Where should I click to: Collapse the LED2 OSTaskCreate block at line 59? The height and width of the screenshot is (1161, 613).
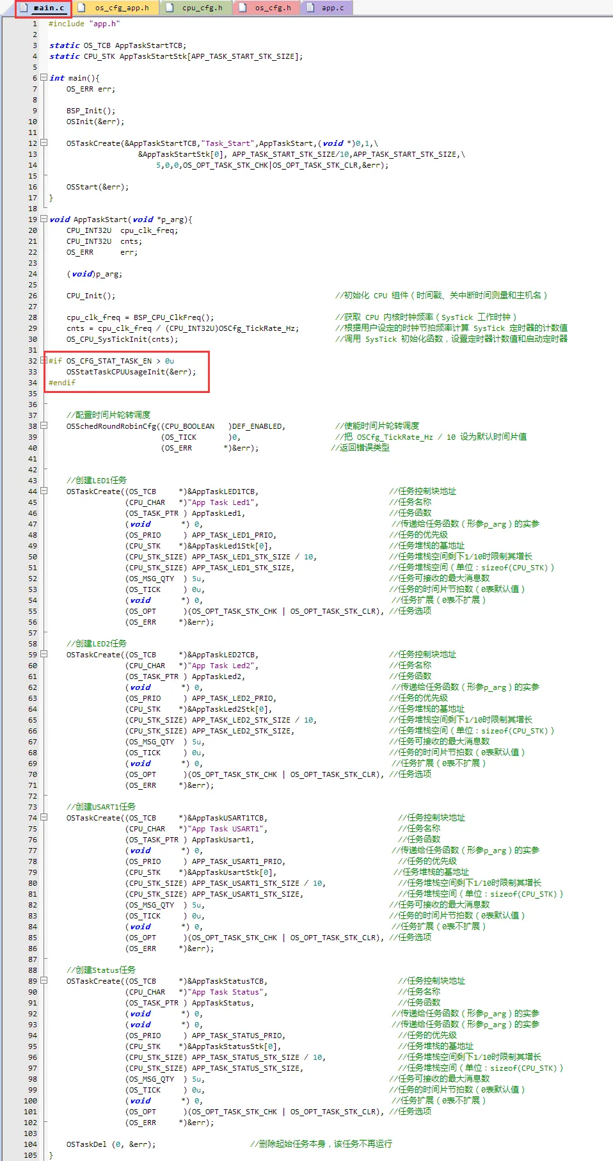[x=44, y=654]
